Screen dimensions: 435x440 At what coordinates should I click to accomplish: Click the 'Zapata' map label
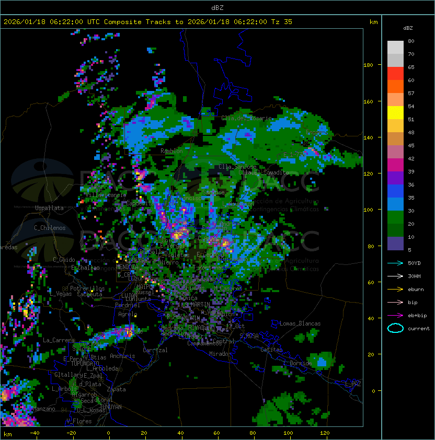116,389
